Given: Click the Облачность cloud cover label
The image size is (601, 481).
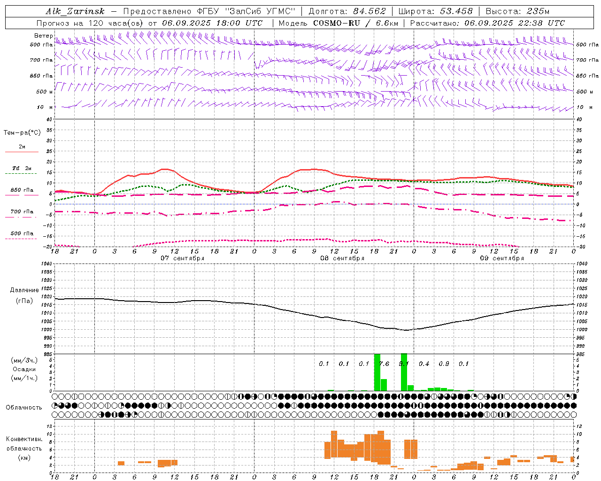Looking at the screenshot, I should 24,408.
